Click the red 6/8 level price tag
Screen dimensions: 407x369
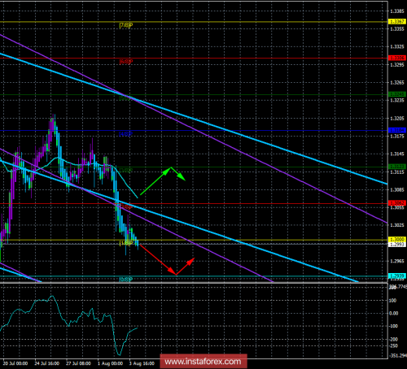[396, 58]
